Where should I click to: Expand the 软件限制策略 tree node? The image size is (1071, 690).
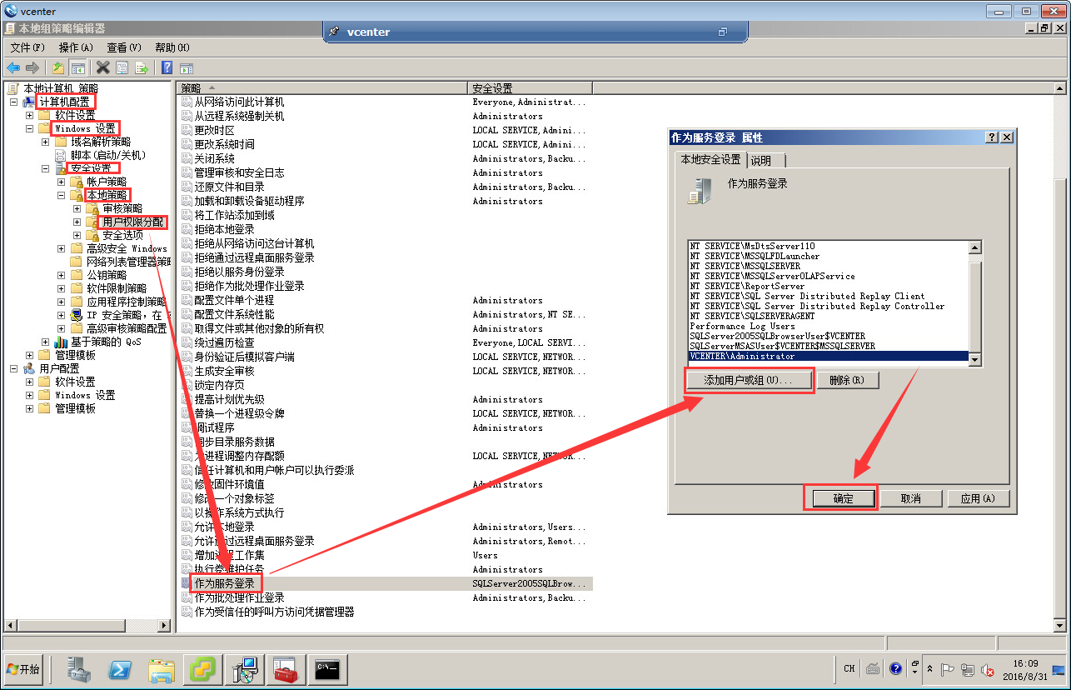tap(62, 288)
